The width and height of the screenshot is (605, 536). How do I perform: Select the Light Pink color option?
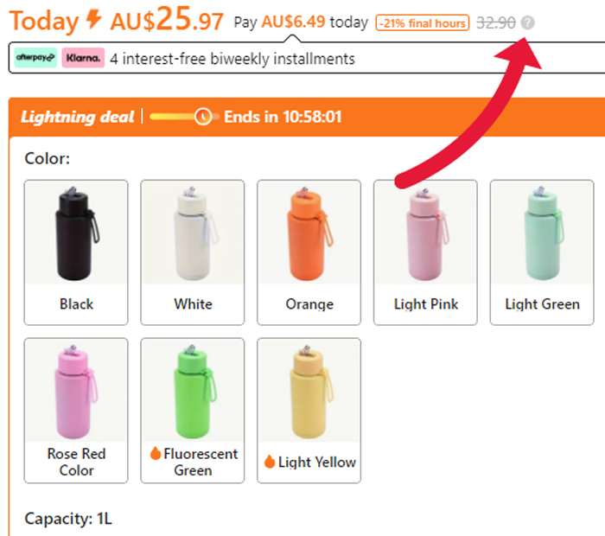coord(425,252)
